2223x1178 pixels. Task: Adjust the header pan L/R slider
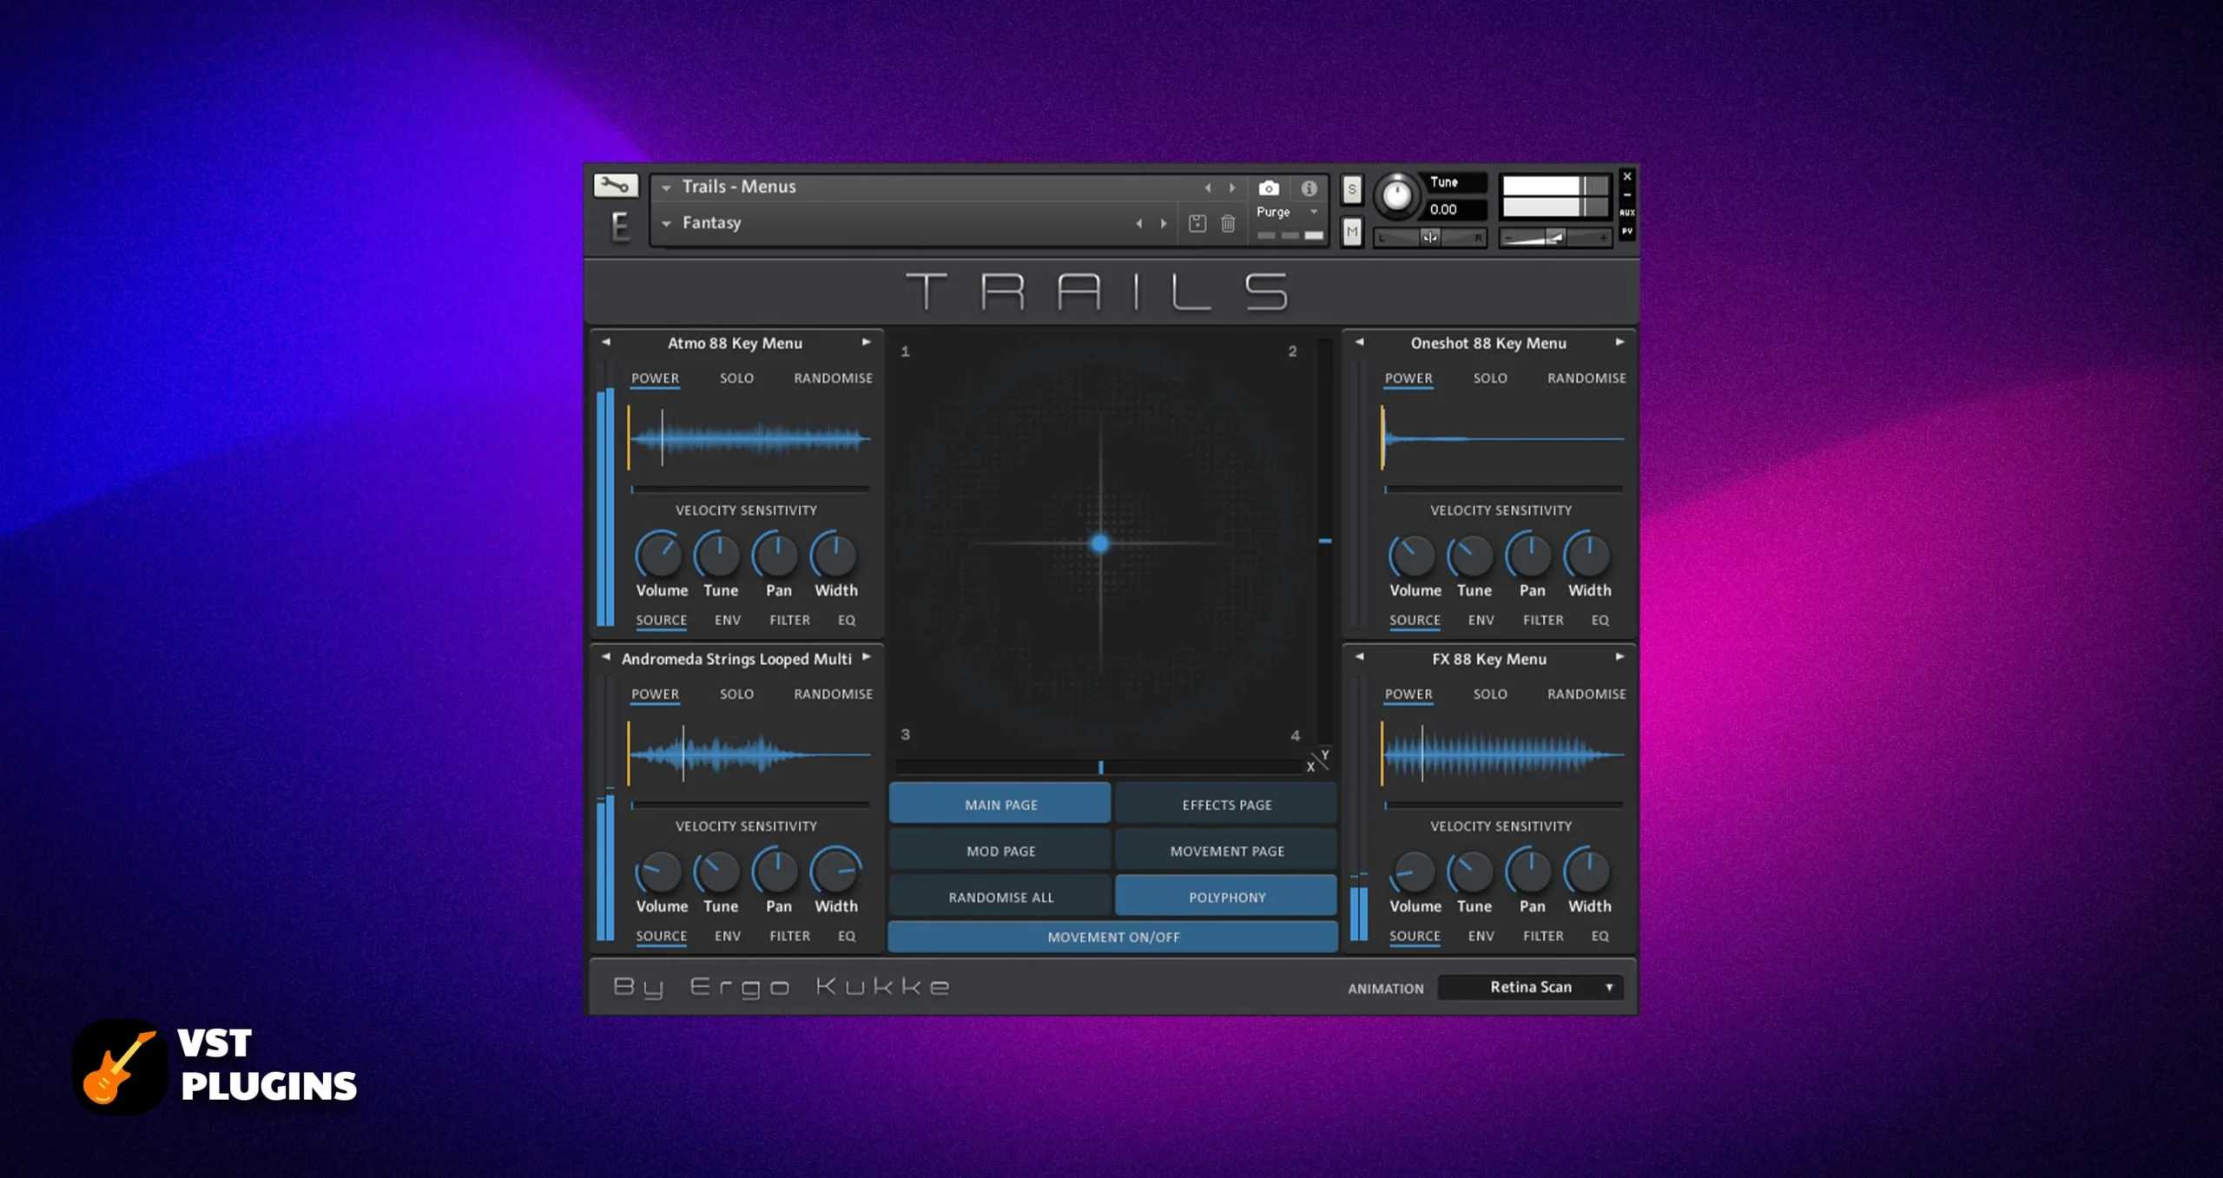pyautogui.click(x=1429, y=237)
